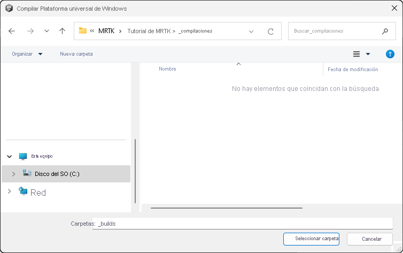The image size is (403, 253).
Task: Go back to the previous folder
Action: point(12,31)
